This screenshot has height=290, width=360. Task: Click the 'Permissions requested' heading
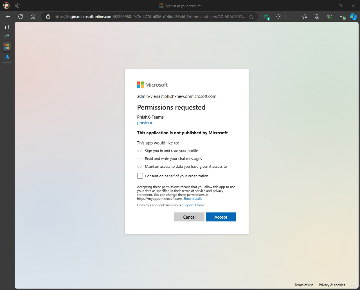[x=171, y=107]
